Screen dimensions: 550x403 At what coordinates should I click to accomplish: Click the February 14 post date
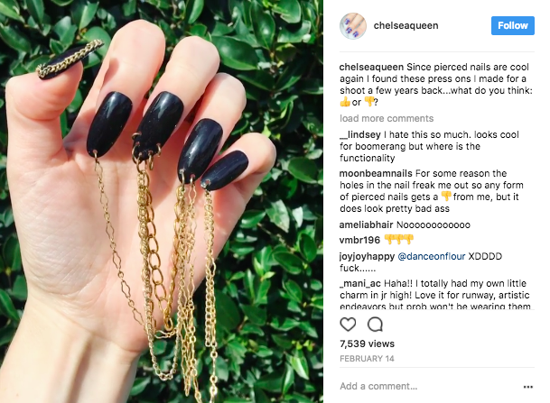(367, 359)
